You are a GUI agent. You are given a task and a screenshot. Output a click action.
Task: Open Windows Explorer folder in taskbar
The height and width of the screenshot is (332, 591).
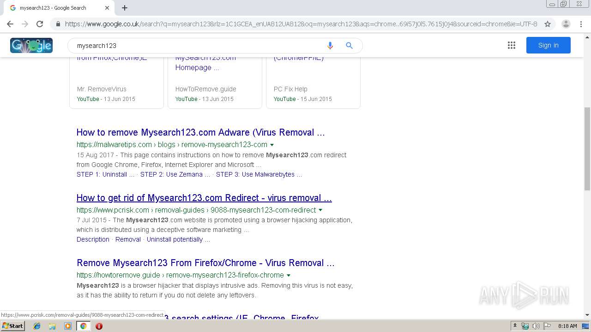tap(52, 326)
